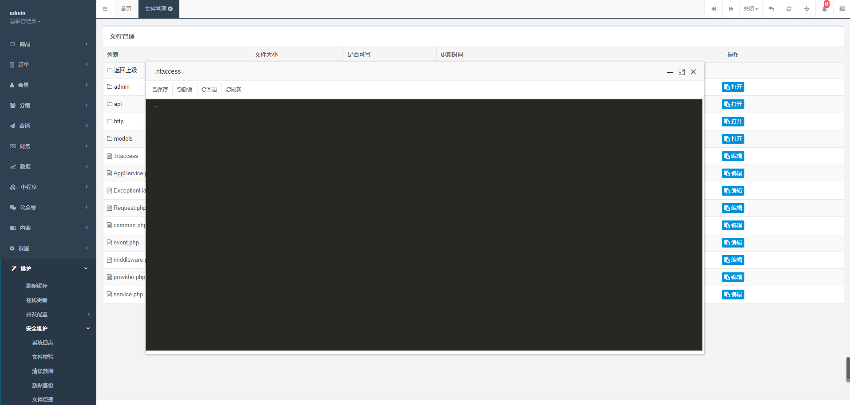Open 文件校验 in the sidebar

pos(43,357)
